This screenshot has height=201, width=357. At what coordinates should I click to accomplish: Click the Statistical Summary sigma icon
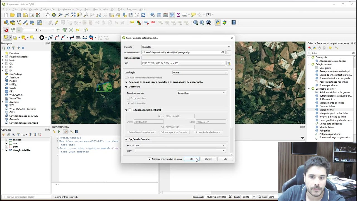pyautogui.click(x=178, y=15)
